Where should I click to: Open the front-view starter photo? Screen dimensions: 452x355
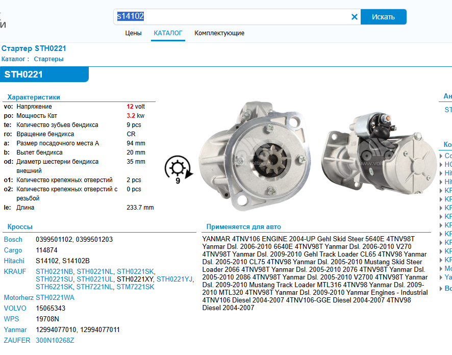coord(254,157)
